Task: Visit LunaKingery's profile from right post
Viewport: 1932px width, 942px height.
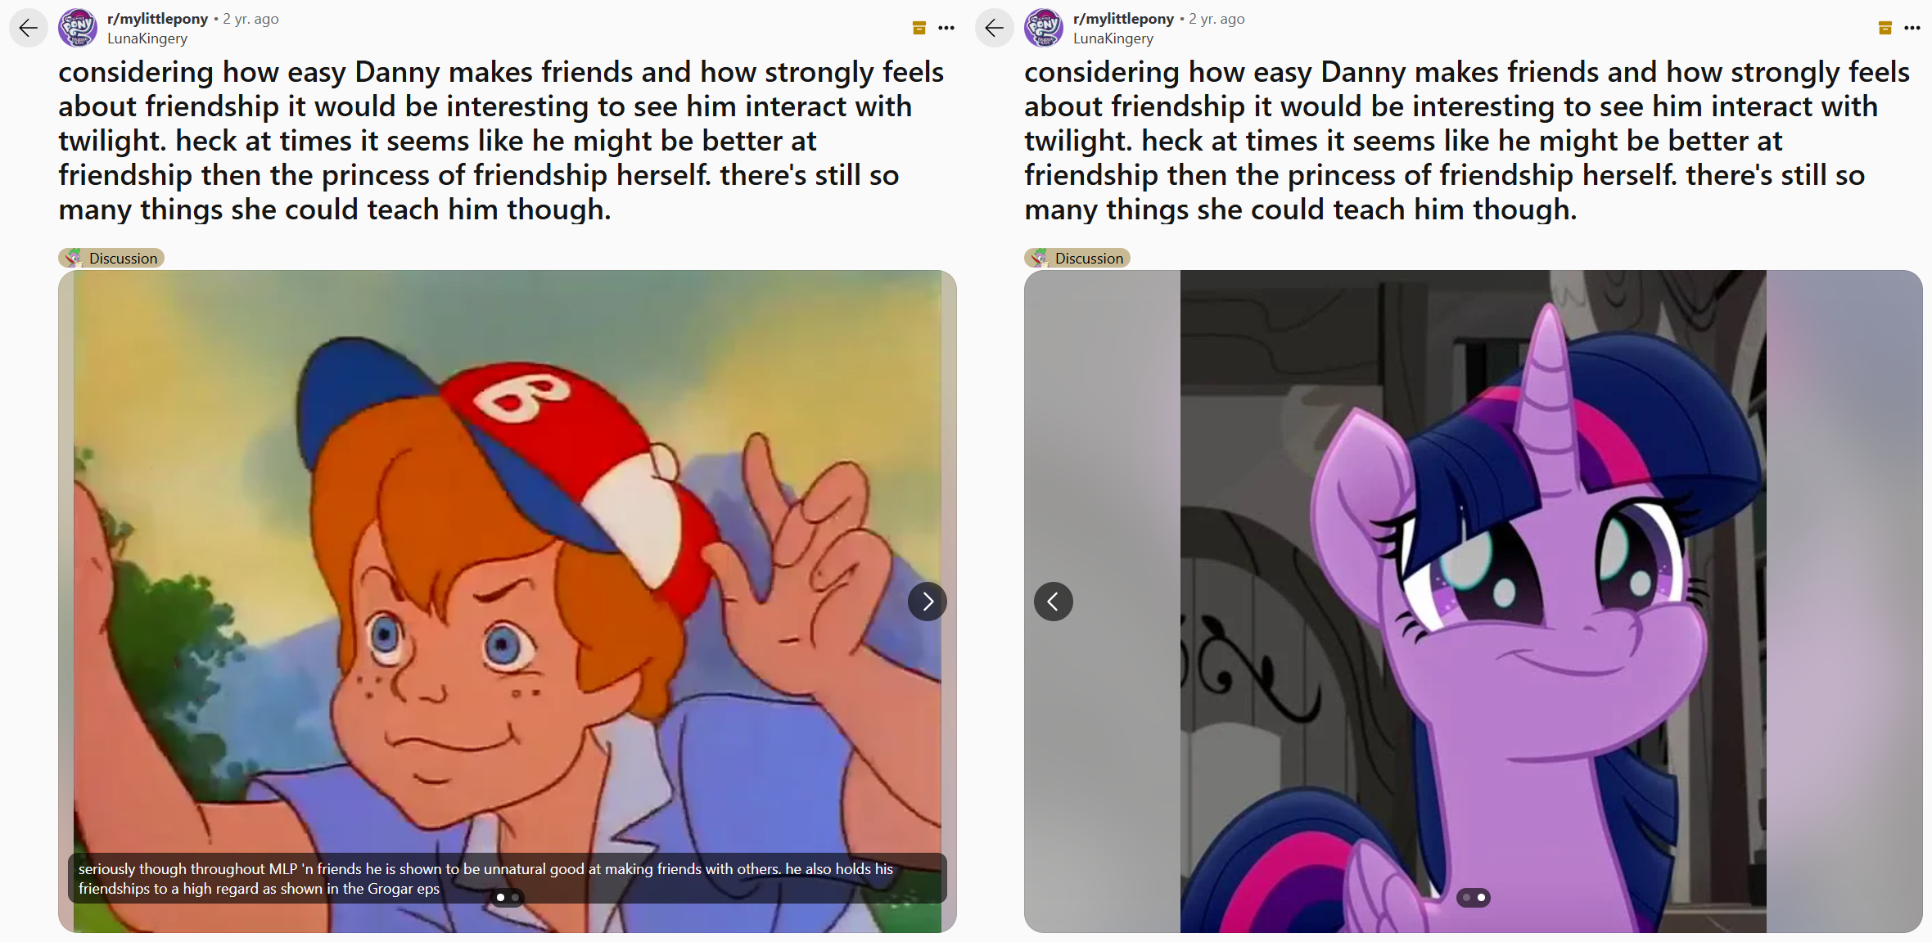Action: click(x=1113, y=38)
